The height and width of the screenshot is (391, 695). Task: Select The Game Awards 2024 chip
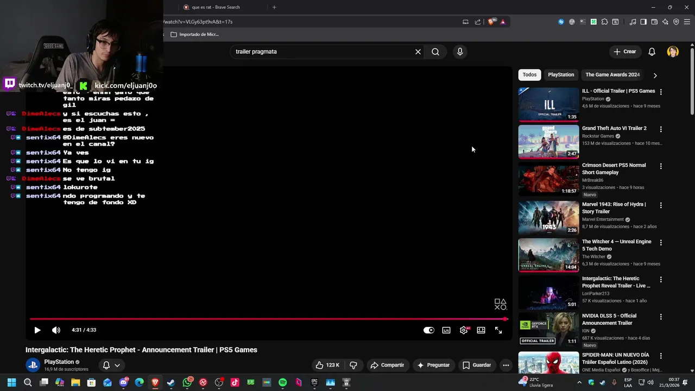click(612, 75)
